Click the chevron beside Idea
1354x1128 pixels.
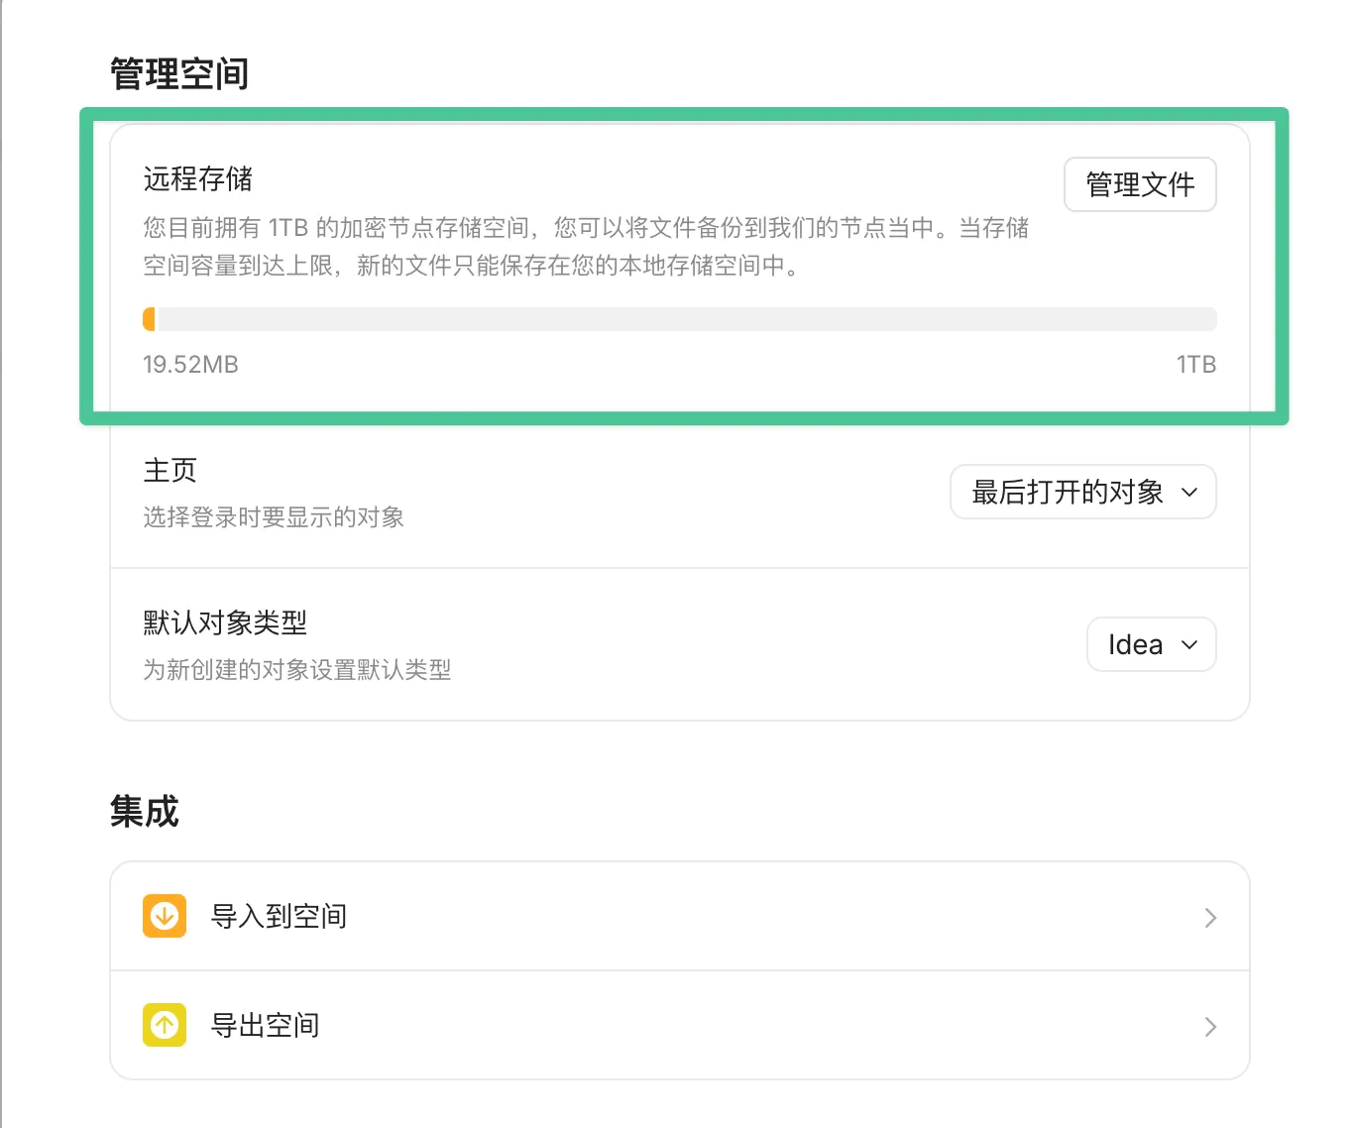[x=1189, y=645]
